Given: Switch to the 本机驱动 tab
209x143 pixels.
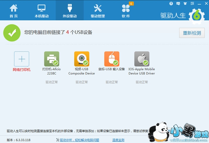Looking at the screenshot, I should pyautogui.click(x=42, y=11).
